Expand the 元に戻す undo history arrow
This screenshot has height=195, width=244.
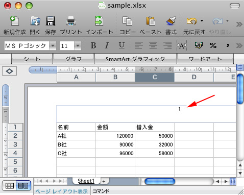coord(202,21)
